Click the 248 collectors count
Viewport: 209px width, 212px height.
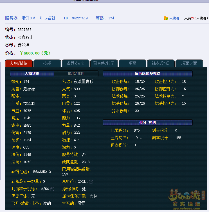point(194,18)
